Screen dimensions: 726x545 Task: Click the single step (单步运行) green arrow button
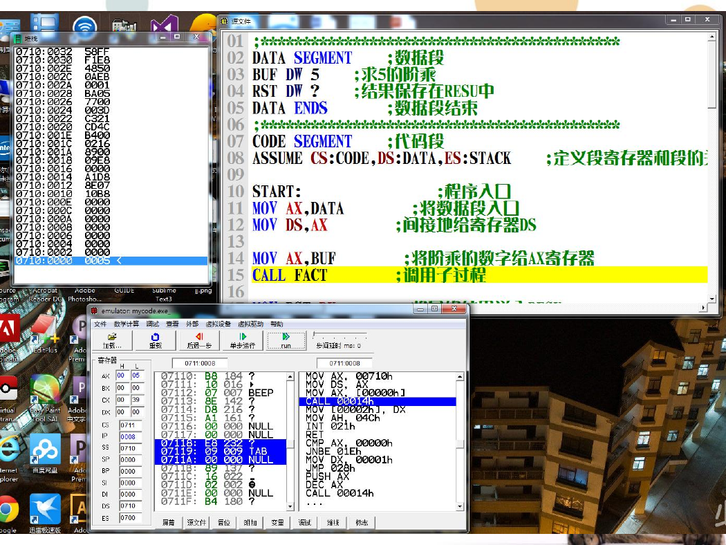pyautogui.click(x=243, y=340)
